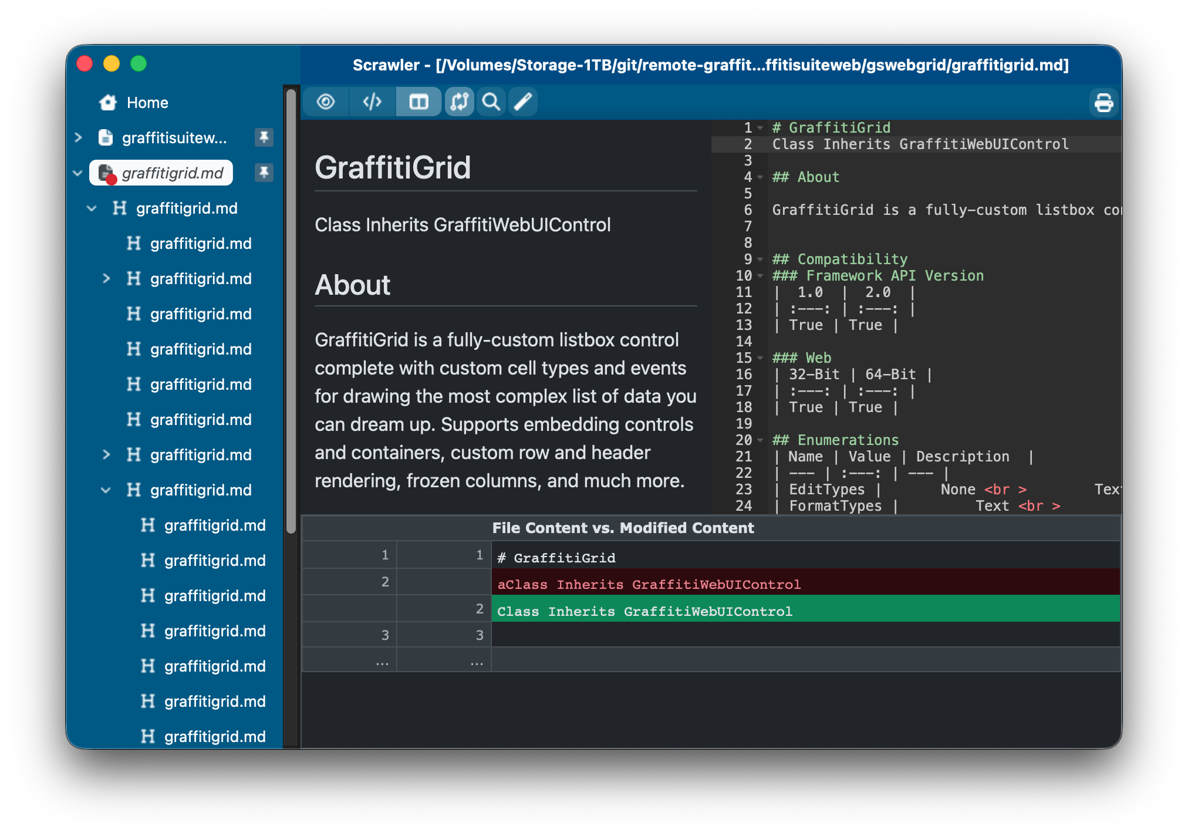Select the highlighted graffitigrid.md file entry
Viewport: 1188px width, 836px height.
161,173
